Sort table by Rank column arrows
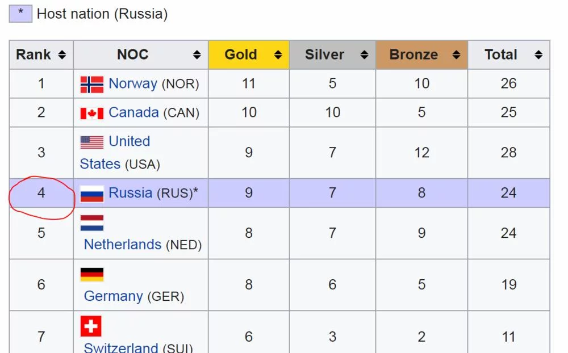568x353 pixels. click(62, 55)
